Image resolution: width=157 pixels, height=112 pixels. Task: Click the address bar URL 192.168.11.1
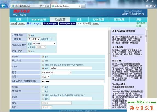click(25, 6)
